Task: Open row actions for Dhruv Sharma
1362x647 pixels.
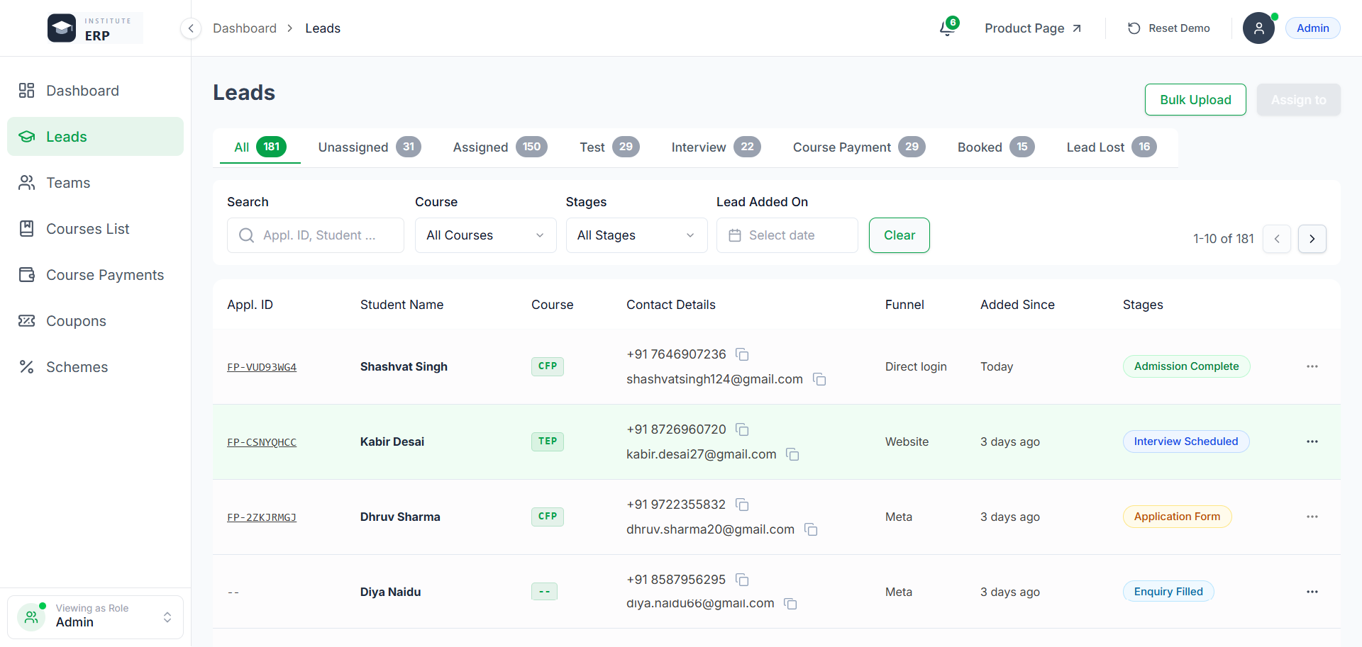Action: coord(1312,517)
